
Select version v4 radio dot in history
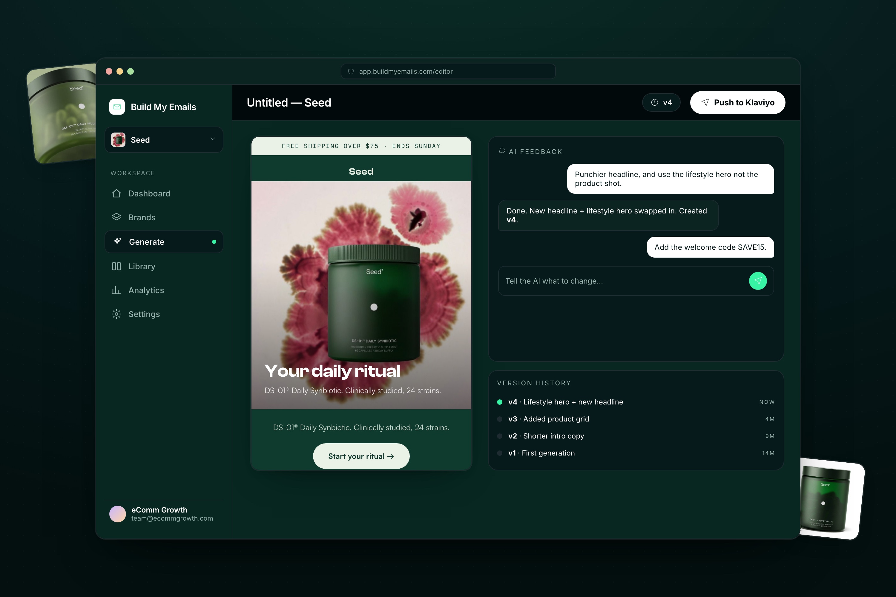[x=500, y=402]
